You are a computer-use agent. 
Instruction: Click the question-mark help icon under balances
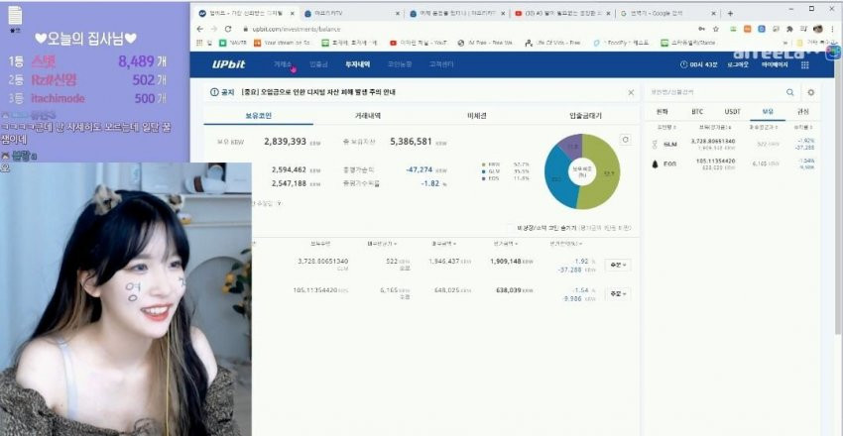279,203
